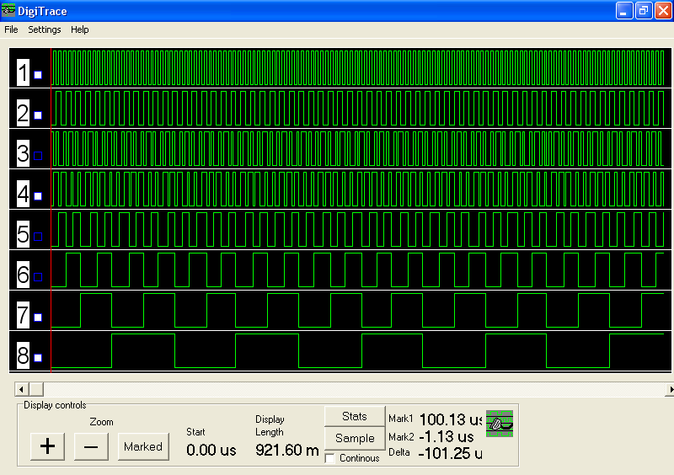The image size is (674, 475).
Task: Select the channel 8 number label
Action: (x=24, y=355)
